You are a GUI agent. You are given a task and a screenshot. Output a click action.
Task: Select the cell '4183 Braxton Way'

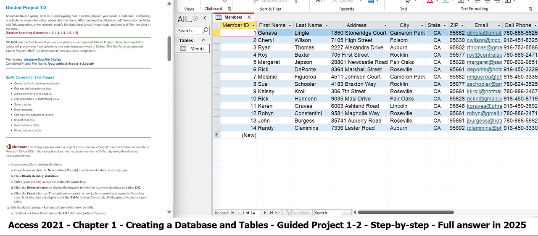coord(359,84)
